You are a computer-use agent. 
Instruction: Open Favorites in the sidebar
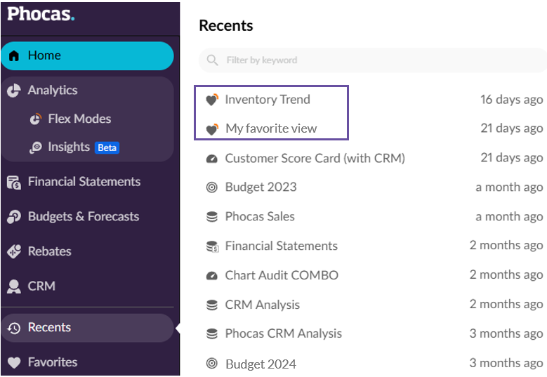coord(52,363)
